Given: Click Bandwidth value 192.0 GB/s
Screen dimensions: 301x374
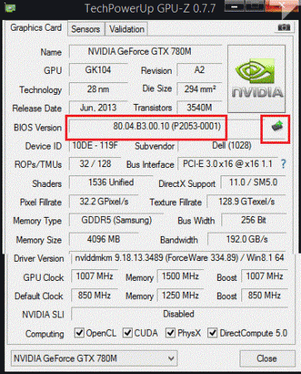Looking at the screenshot, I should tap(247, 239).
